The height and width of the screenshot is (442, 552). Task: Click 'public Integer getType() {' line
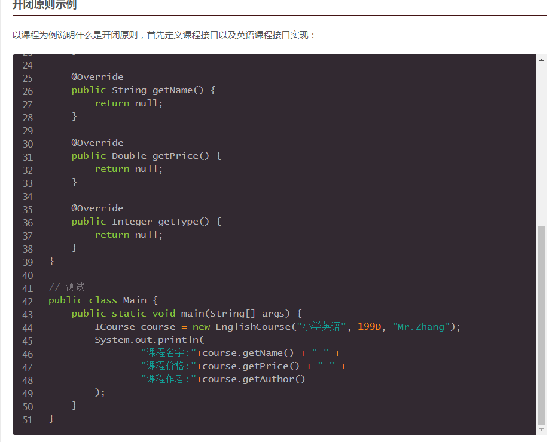(146, 222)
